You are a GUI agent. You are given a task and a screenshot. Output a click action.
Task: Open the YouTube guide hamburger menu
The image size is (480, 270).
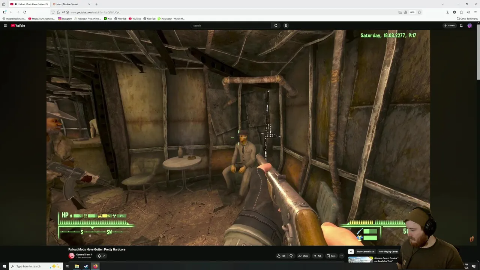(x=5, y=25)
